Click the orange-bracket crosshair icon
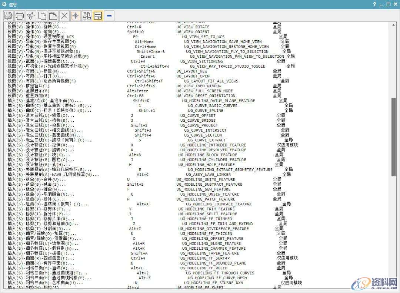Screen dimensions: 400x293 tap(76, 16)
